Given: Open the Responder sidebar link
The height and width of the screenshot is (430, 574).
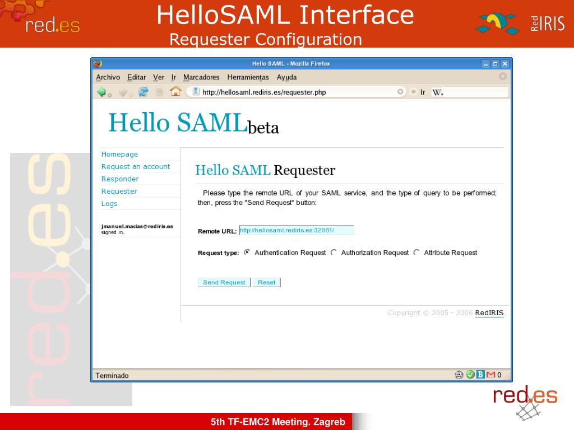Looking at the screenshot, I should point(120,179).
